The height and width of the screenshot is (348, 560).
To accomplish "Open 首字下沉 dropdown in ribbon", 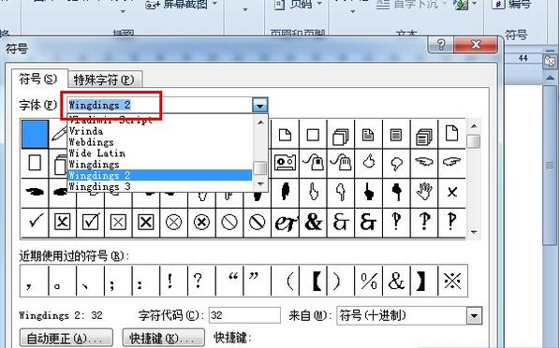I will [x=444, y=5].
